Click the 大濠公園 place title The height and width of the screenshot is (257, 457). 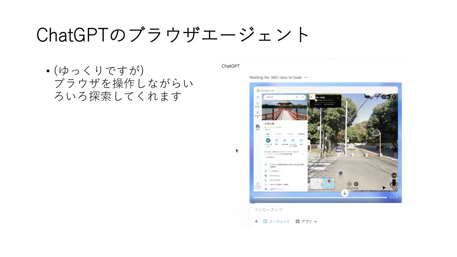point(269,124)
